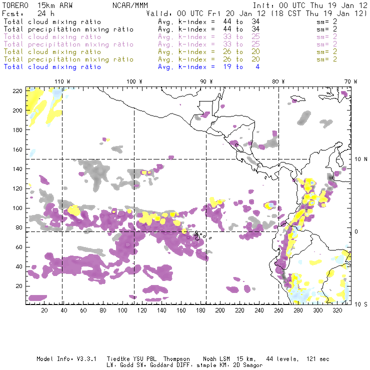The height and width of the screenshot is (370, 370).
Task: Click the black 'Total precipitation mixing ratio' legend line
Action: tap(68, 29)
